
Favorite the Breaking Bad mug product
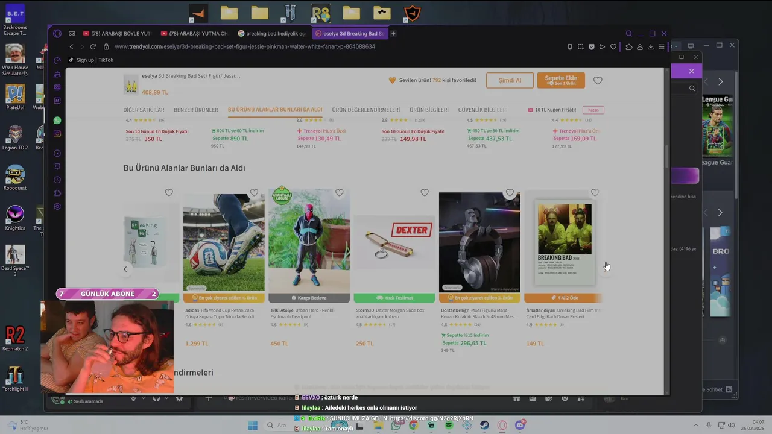[169, 193]
